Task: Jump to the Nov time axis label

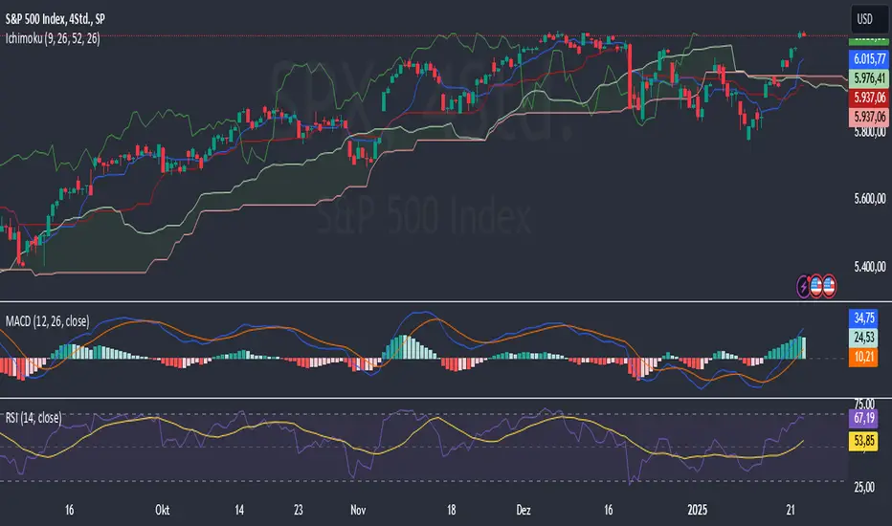Action: click(x=358, y=510)
